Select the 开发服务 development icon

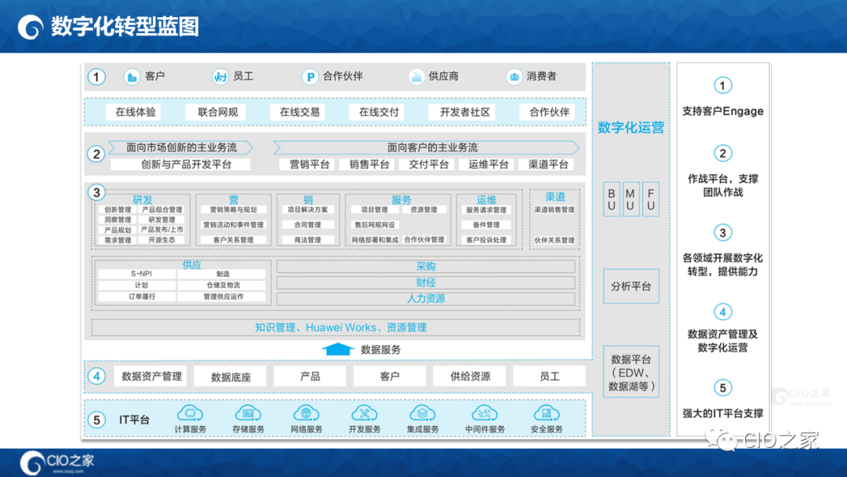click(365, 412)
